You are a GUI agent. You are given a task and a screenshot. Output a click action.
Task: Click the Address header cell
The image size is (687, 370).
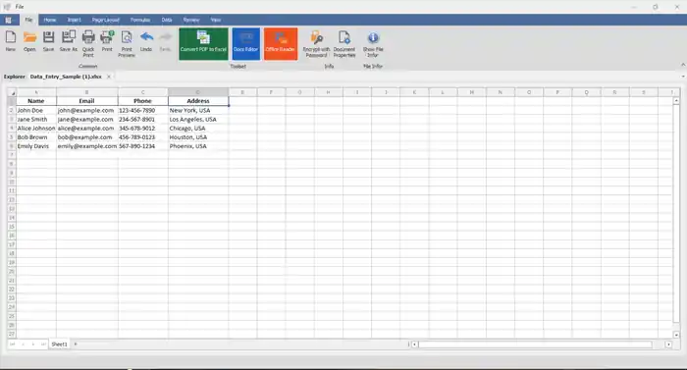tap(198, 101)
